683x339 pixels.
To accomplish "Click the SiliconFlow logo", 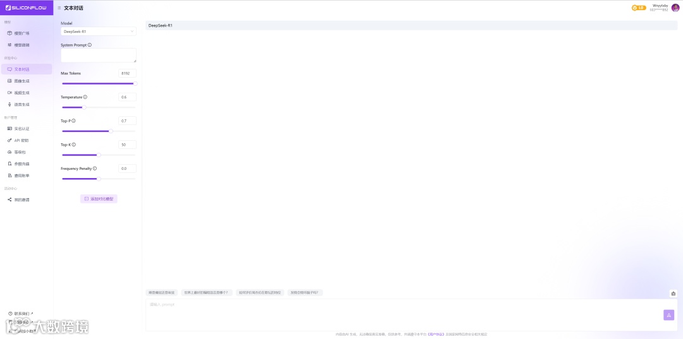I will coord(26,8).
